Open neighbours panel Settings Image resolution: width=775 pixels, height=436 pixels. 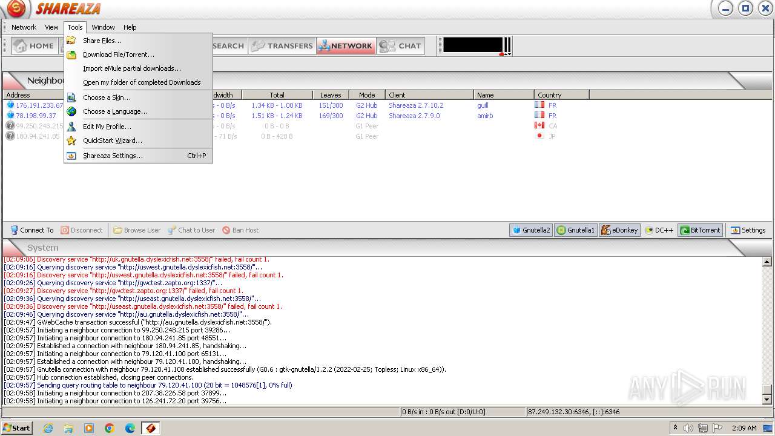click(x=748, y=230)
